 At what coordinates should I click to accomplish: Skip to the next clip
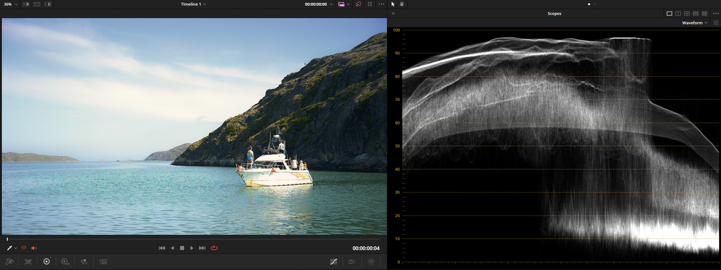202,248
